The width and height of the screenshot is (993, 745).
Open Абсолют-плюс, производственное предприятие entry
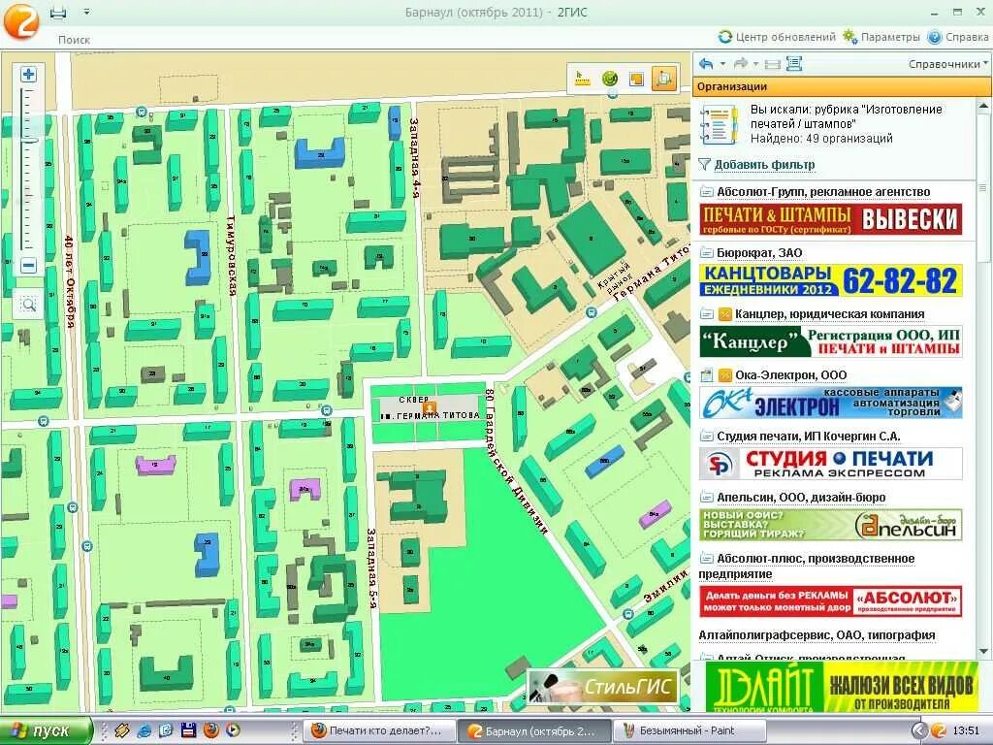coord(807,567)
